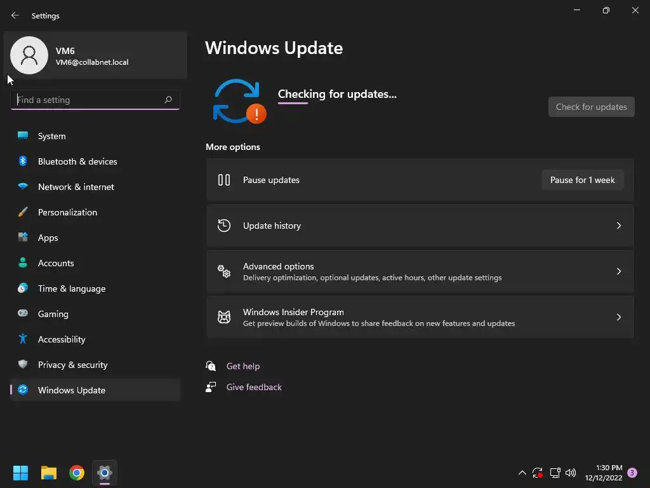Click the Gaming controller icon

[23, 313]
